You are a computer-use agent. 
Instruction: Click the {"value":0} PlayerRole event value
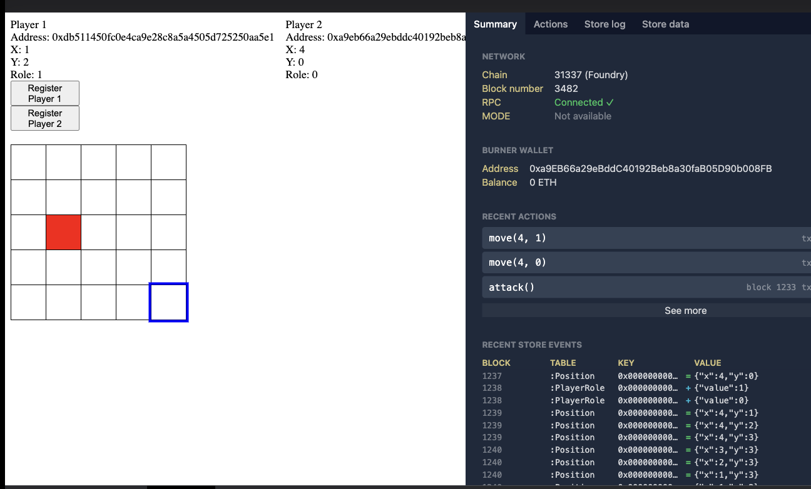click(722, 400)
